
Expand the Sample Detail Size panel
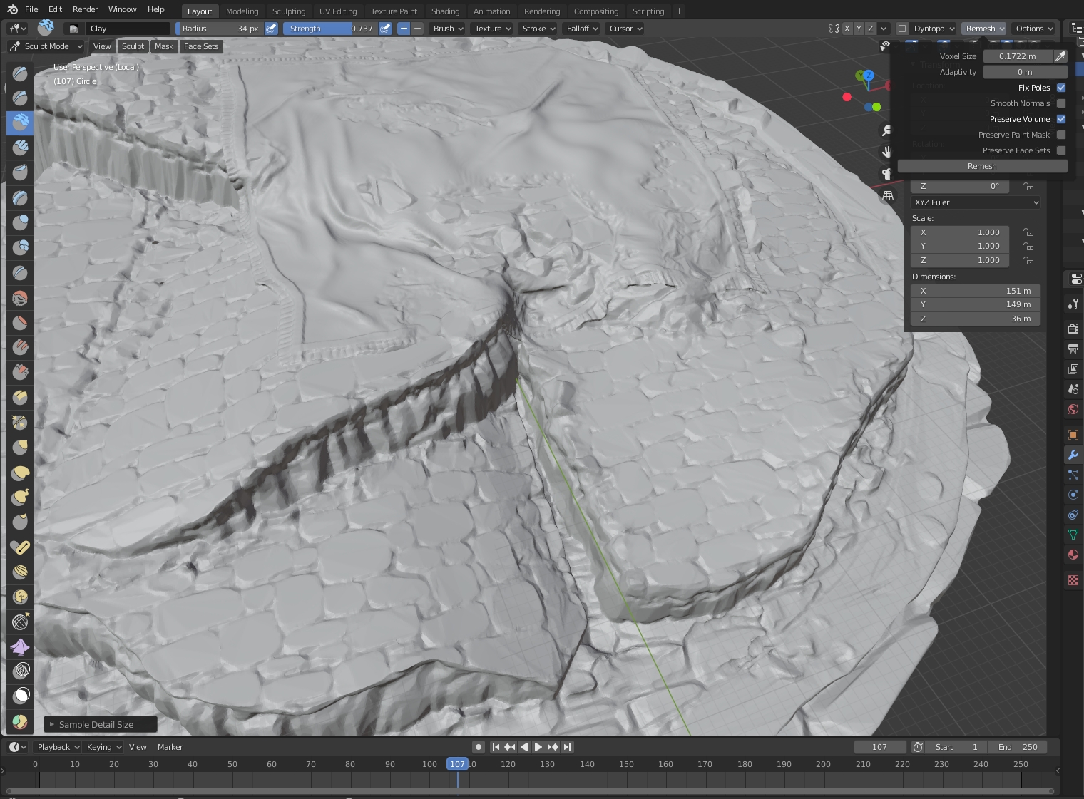tap(101, 724)
